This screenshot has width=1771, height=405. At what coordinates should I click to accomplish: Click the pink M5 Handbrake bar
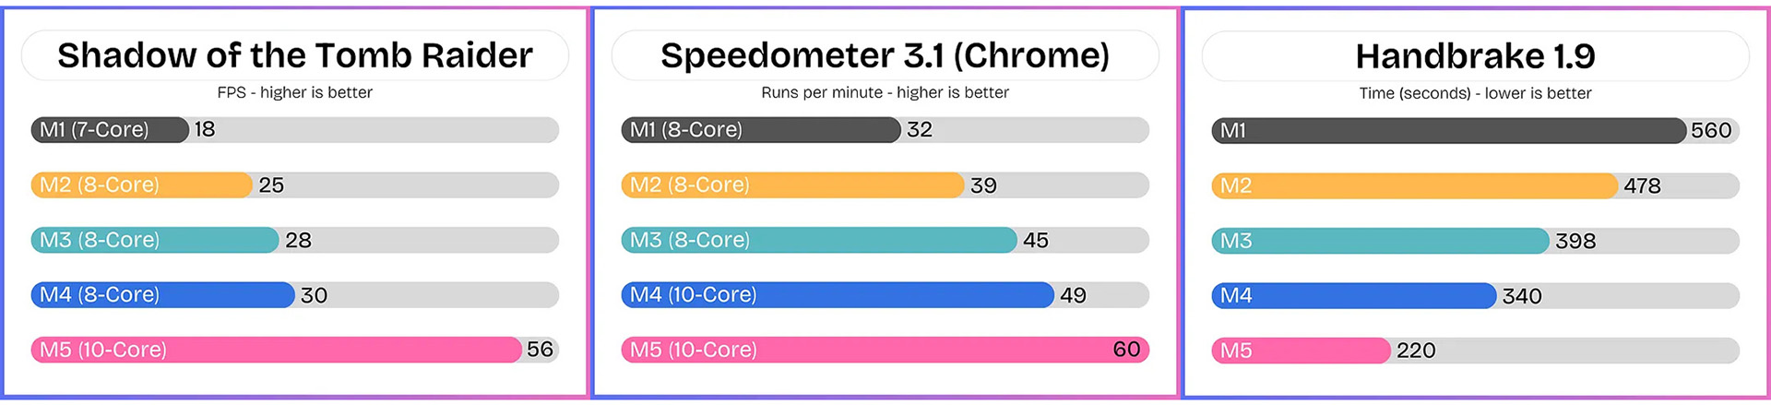(x=1300, y=351)
